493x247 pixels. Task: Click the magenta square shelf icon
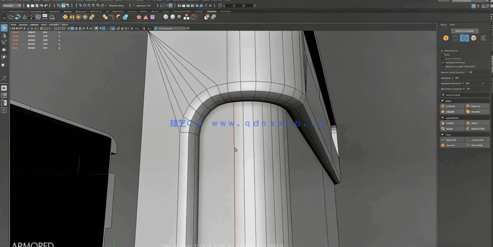coord(153,17)
